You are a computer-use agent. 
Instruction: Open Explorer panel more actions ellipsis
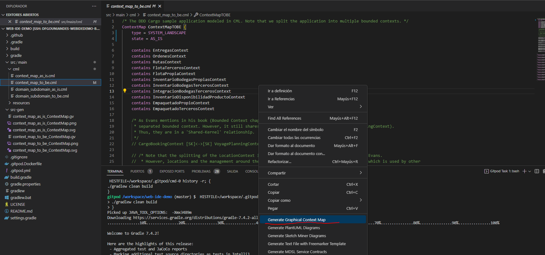tap(94, 6)
